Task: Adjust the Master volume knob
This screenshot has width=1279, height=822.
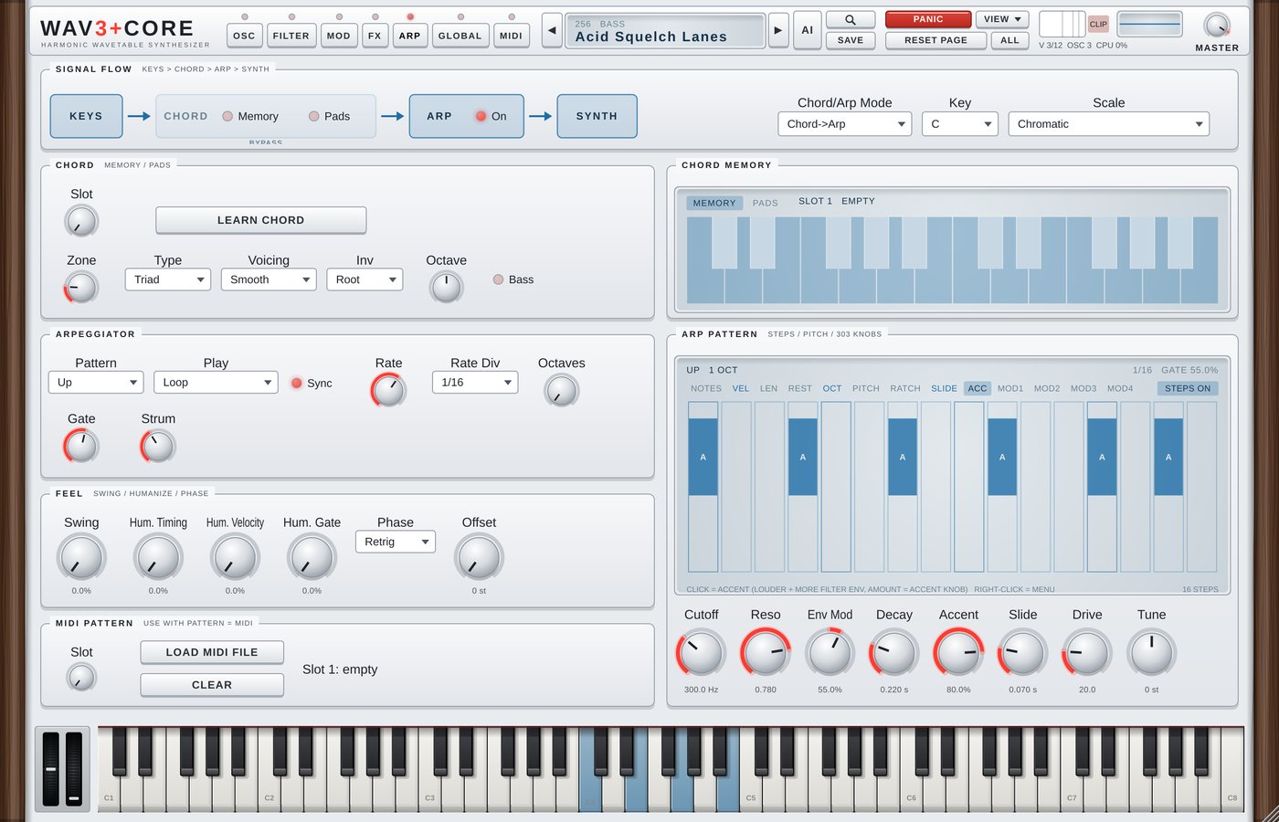Action: point(1217,25)
